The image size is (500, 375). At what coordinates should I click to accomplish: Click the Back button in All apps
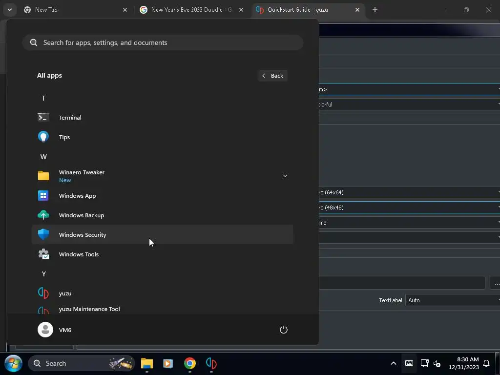[x=272, y=76]
